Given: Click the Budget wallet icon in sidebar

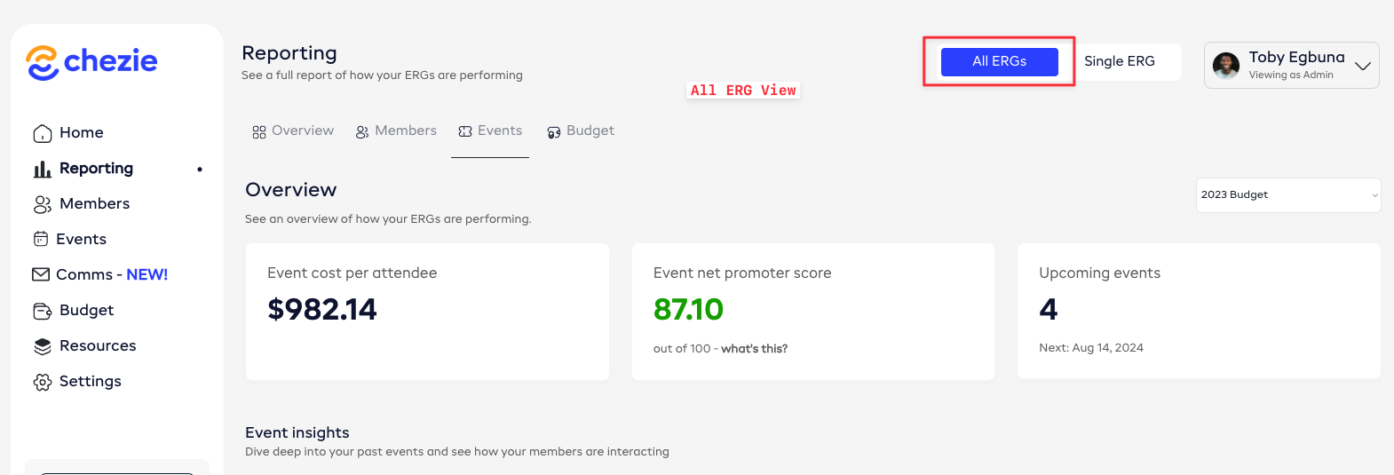Looking at the screenshot, I should pos(43,311).
